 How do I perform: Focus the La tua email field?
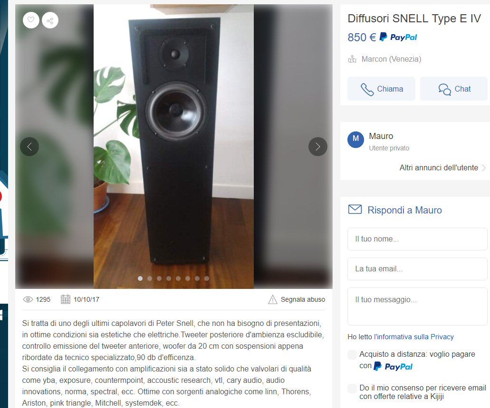tap(417, 269)
